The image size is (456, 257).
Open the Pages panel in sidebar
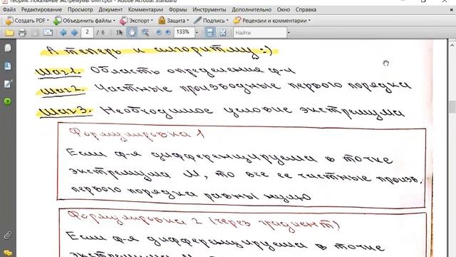click(8, 48)
